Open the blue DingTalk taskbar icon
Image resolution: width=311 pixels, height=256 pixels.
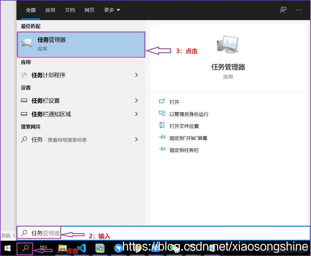pyautogui.click(x=118, y=248)
